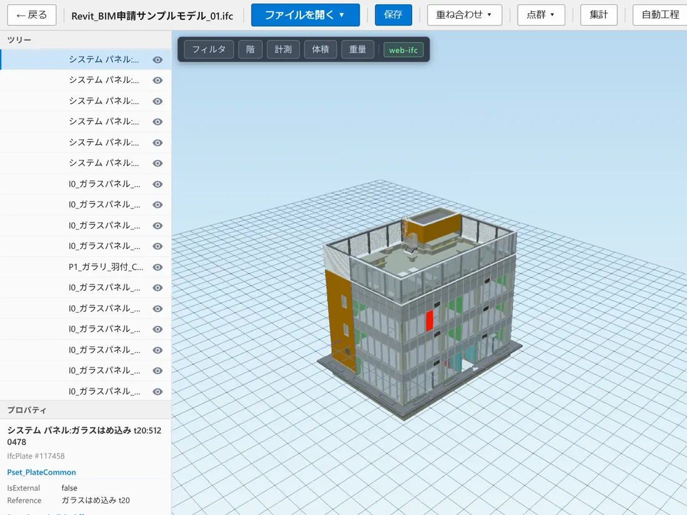Select the highlighted システム パネル tree row
This screenshot has width=687, height=515.
[86, 59]
